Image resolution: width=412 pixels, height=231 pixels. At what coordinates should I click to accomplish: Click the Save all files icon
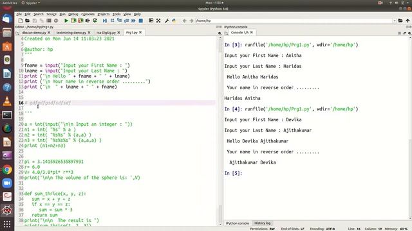pyautogui.click(x=41, y=21)
